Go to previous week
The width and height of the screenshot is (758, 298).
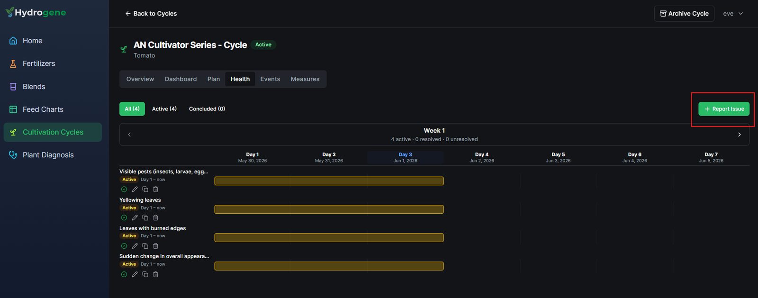coord(129,135)
